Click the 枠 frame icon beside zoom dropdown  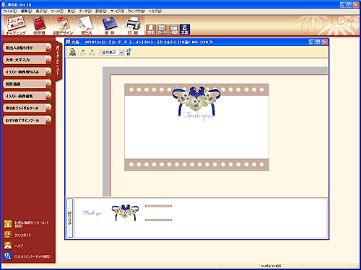pos(129,52)
